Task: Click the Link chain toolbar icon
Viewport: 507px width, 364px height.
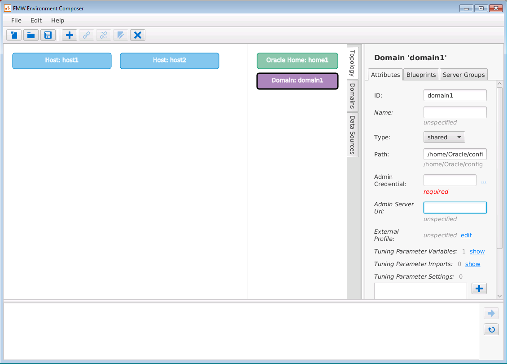Action: point(87,35)
